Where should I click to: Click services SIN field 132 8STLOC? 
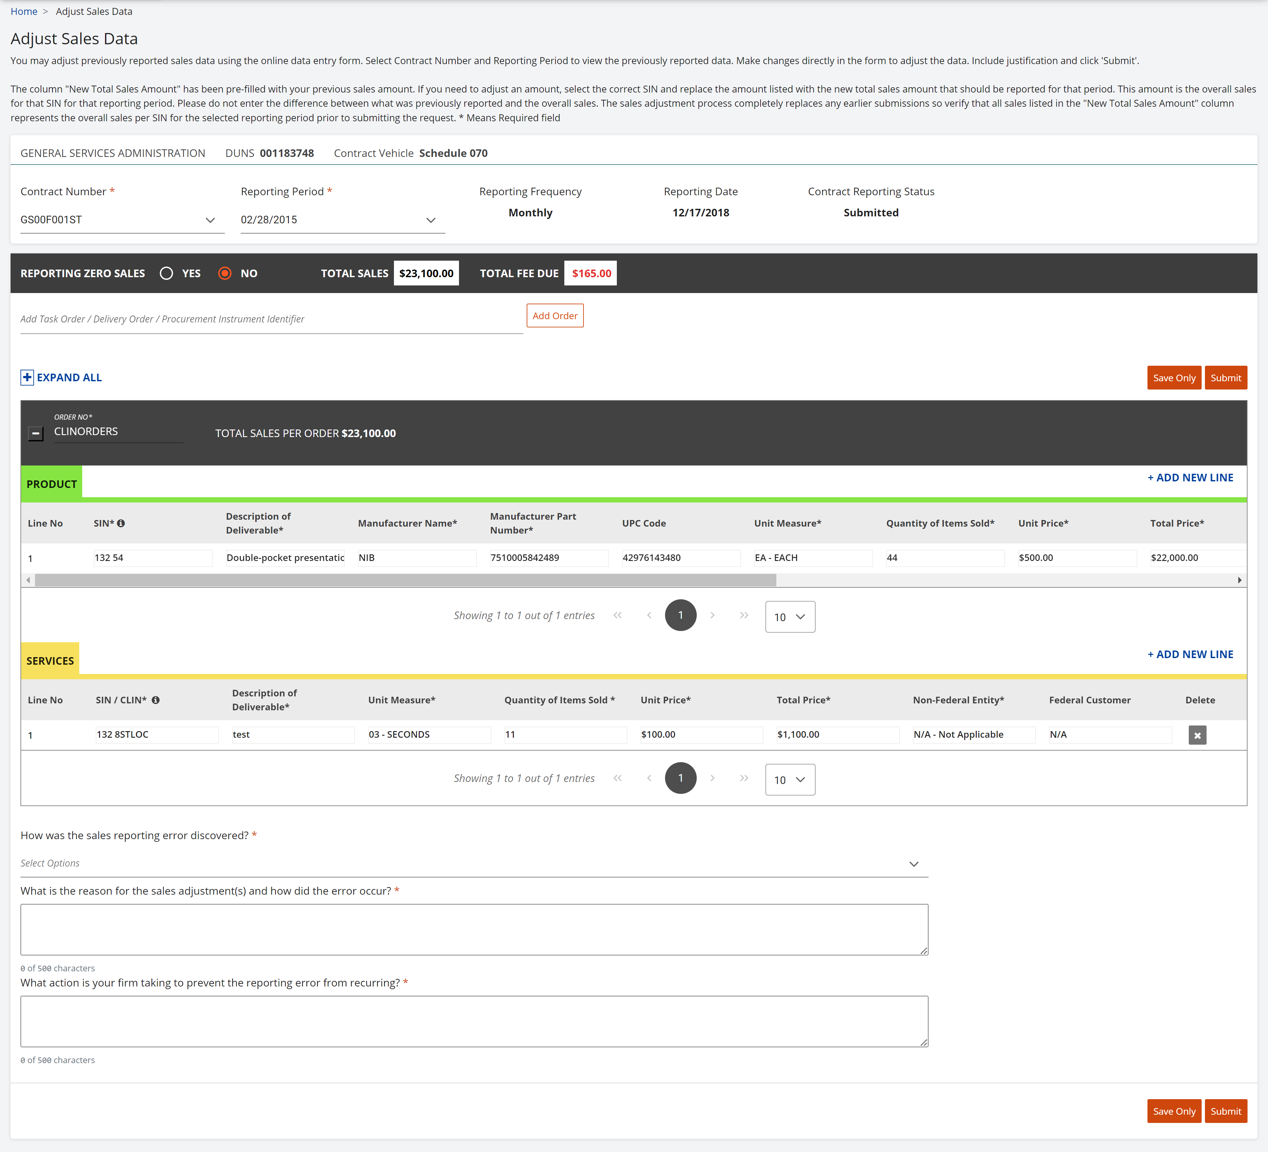pos(157,735)
